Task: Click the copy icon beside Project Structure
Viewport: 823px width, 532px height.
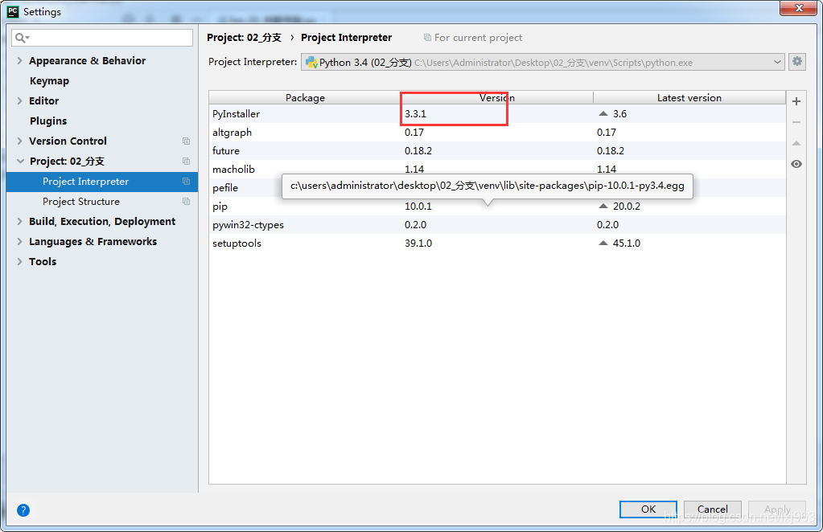Action: [186, 201]
